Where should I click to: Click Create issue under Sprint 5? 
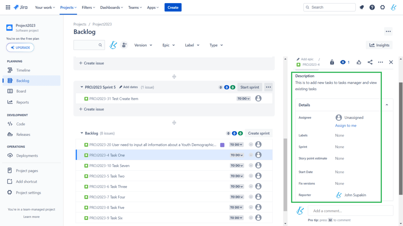click(91, 109)
